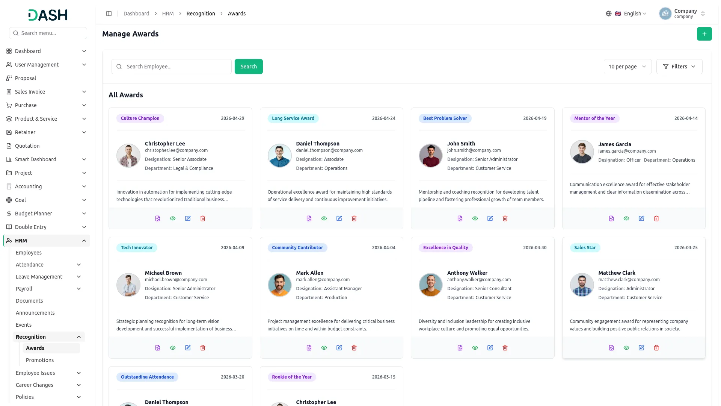Viewport: 721px width, 406px height.
Task: Edit Matthew Clark's Sales Star award
Action: [x=641, y=348]
